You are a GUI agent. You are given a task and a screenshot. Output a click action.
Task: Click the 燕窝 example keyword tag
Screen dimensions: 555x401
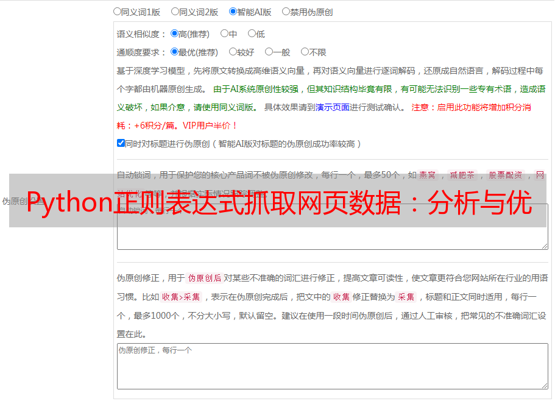tap(427, 175)
